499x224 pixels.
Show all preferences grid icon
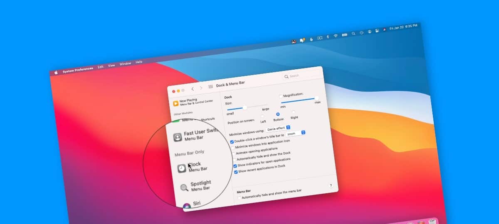(210, 87)
